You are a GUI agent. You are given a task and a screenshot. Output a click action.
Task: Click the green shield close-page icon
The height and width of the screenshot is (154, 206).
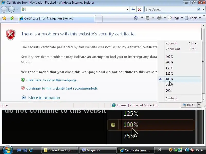pos(23,80)
